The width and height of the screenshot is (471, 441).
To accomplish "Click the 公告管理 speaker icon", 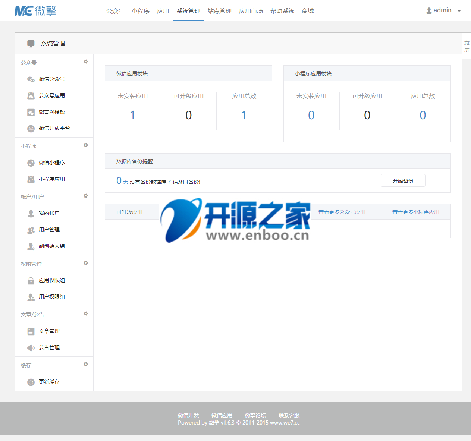I will pos(31,348).
